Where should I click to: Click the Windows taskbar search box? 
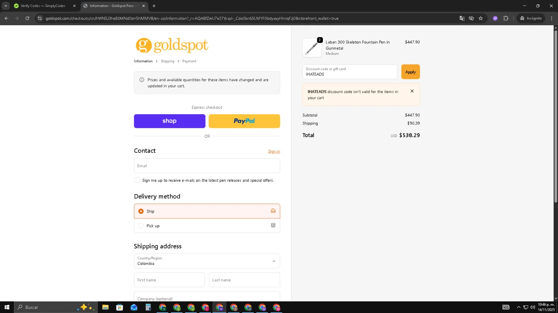tap(56, 307)
